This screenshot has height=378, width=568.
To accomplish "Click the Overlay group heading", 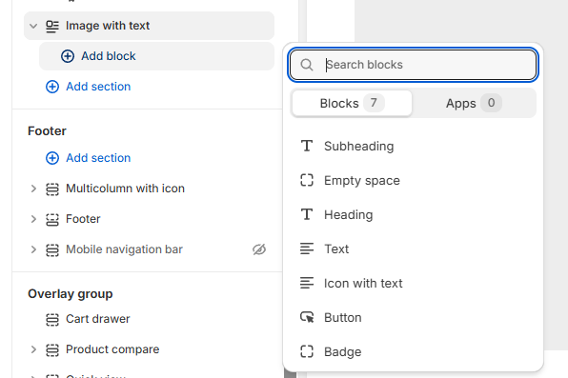I will (x=71, y=294).
